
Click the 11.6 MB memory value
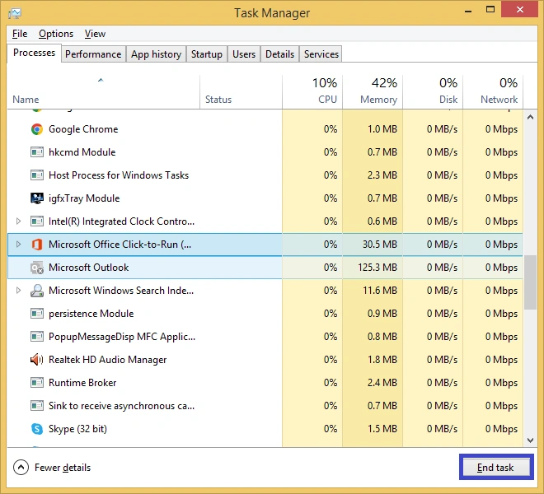tap(380, 291)
